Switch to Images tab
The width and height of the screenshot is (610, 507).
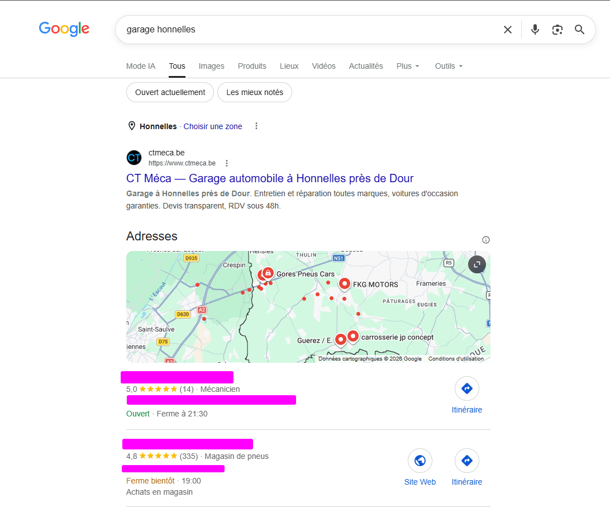pyautogui.click(x=211, y=66)
